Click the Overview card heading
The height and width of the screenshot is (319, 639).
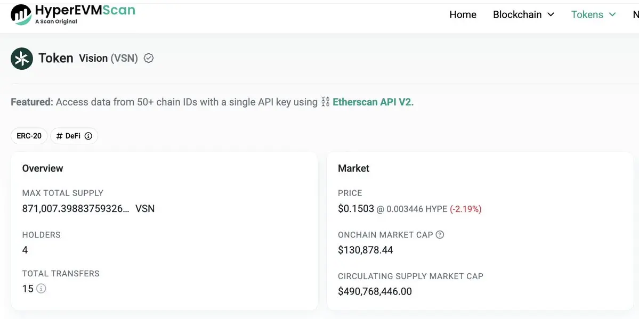point(43,168)
